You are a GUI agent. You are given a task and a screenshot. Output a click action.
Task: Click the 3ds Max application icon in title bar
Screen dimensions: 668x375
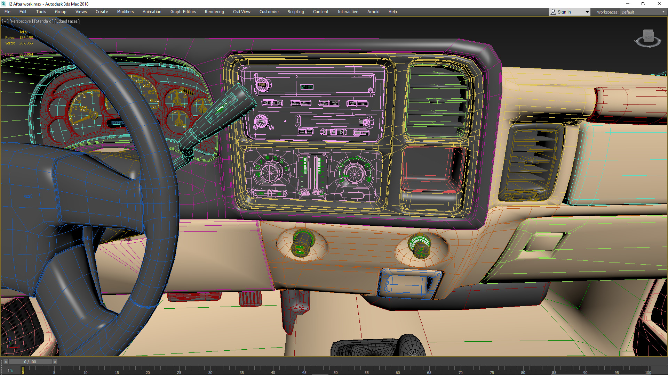(x=3, y=4)
